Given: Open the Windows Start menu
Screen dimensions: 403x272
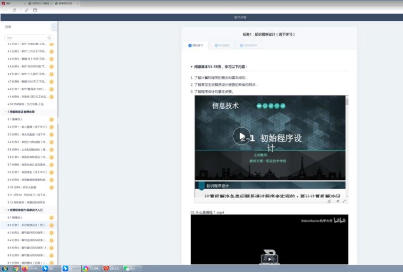Looking at the screenshot, I should (4, 268).
